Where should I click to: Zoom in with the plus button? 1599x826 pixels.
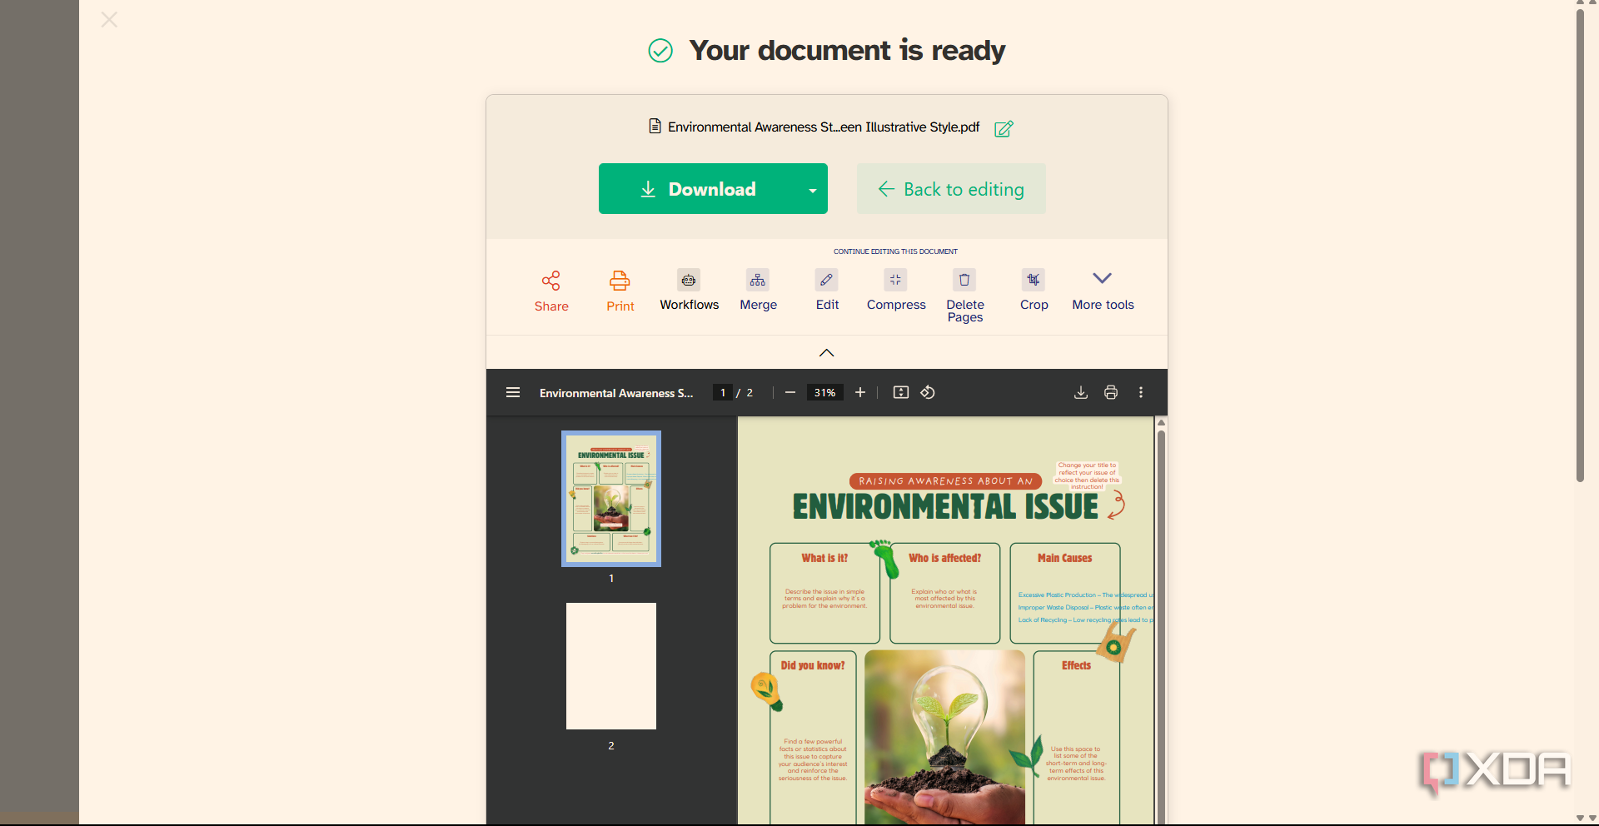tap(860, 392)
